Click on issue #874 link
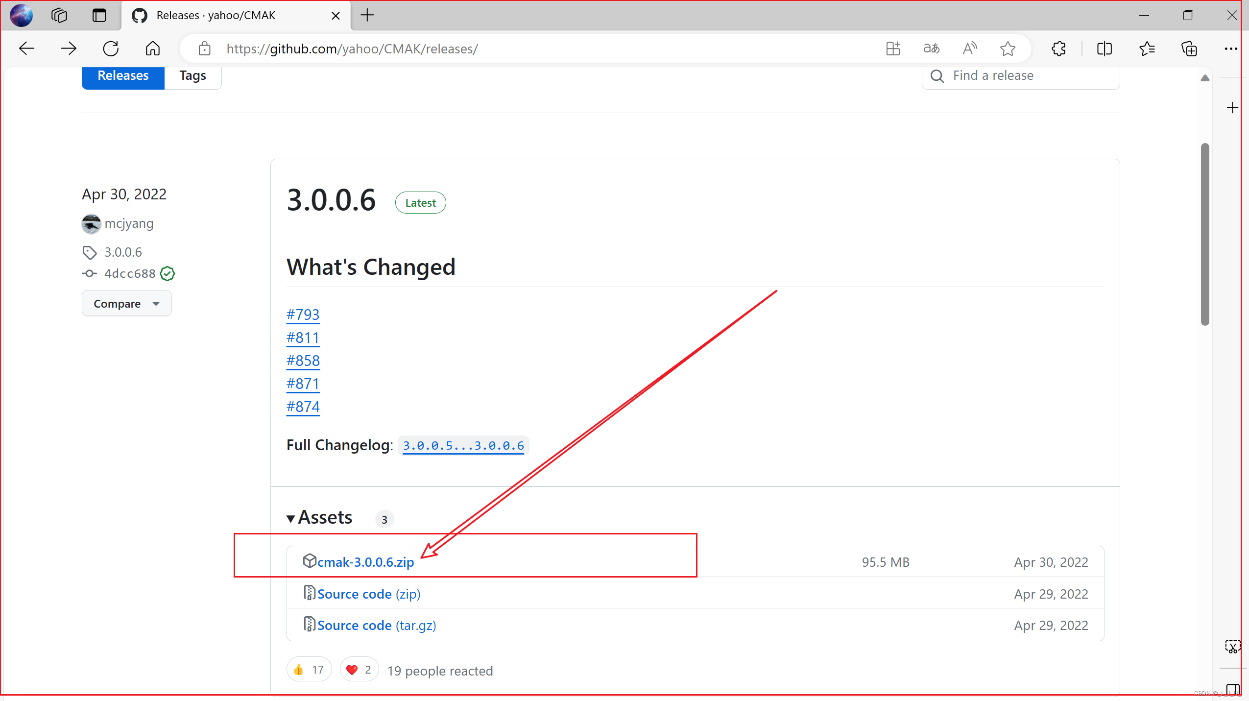This screenshot has width=1249, height=701. tap(303, 406)
